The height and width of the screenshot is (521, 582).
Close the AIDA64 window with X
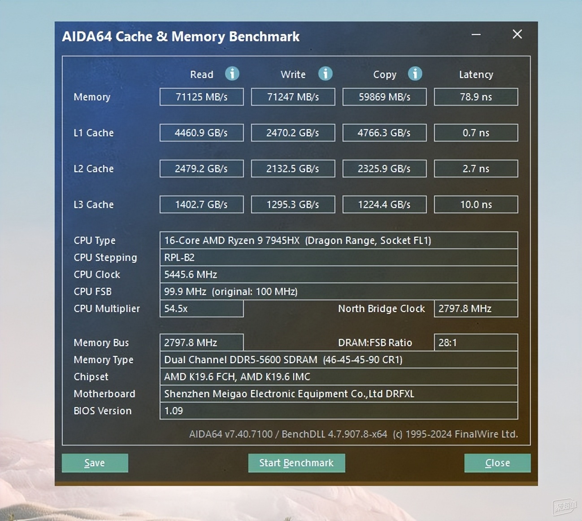point(517,35)
